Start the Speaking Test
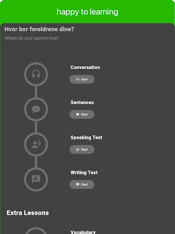 pyautogui.click(x=82, y=149)
